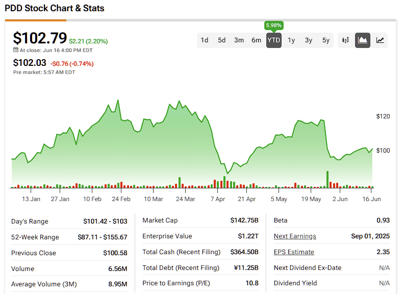Click the Dividend Yield label

(295, 283)
